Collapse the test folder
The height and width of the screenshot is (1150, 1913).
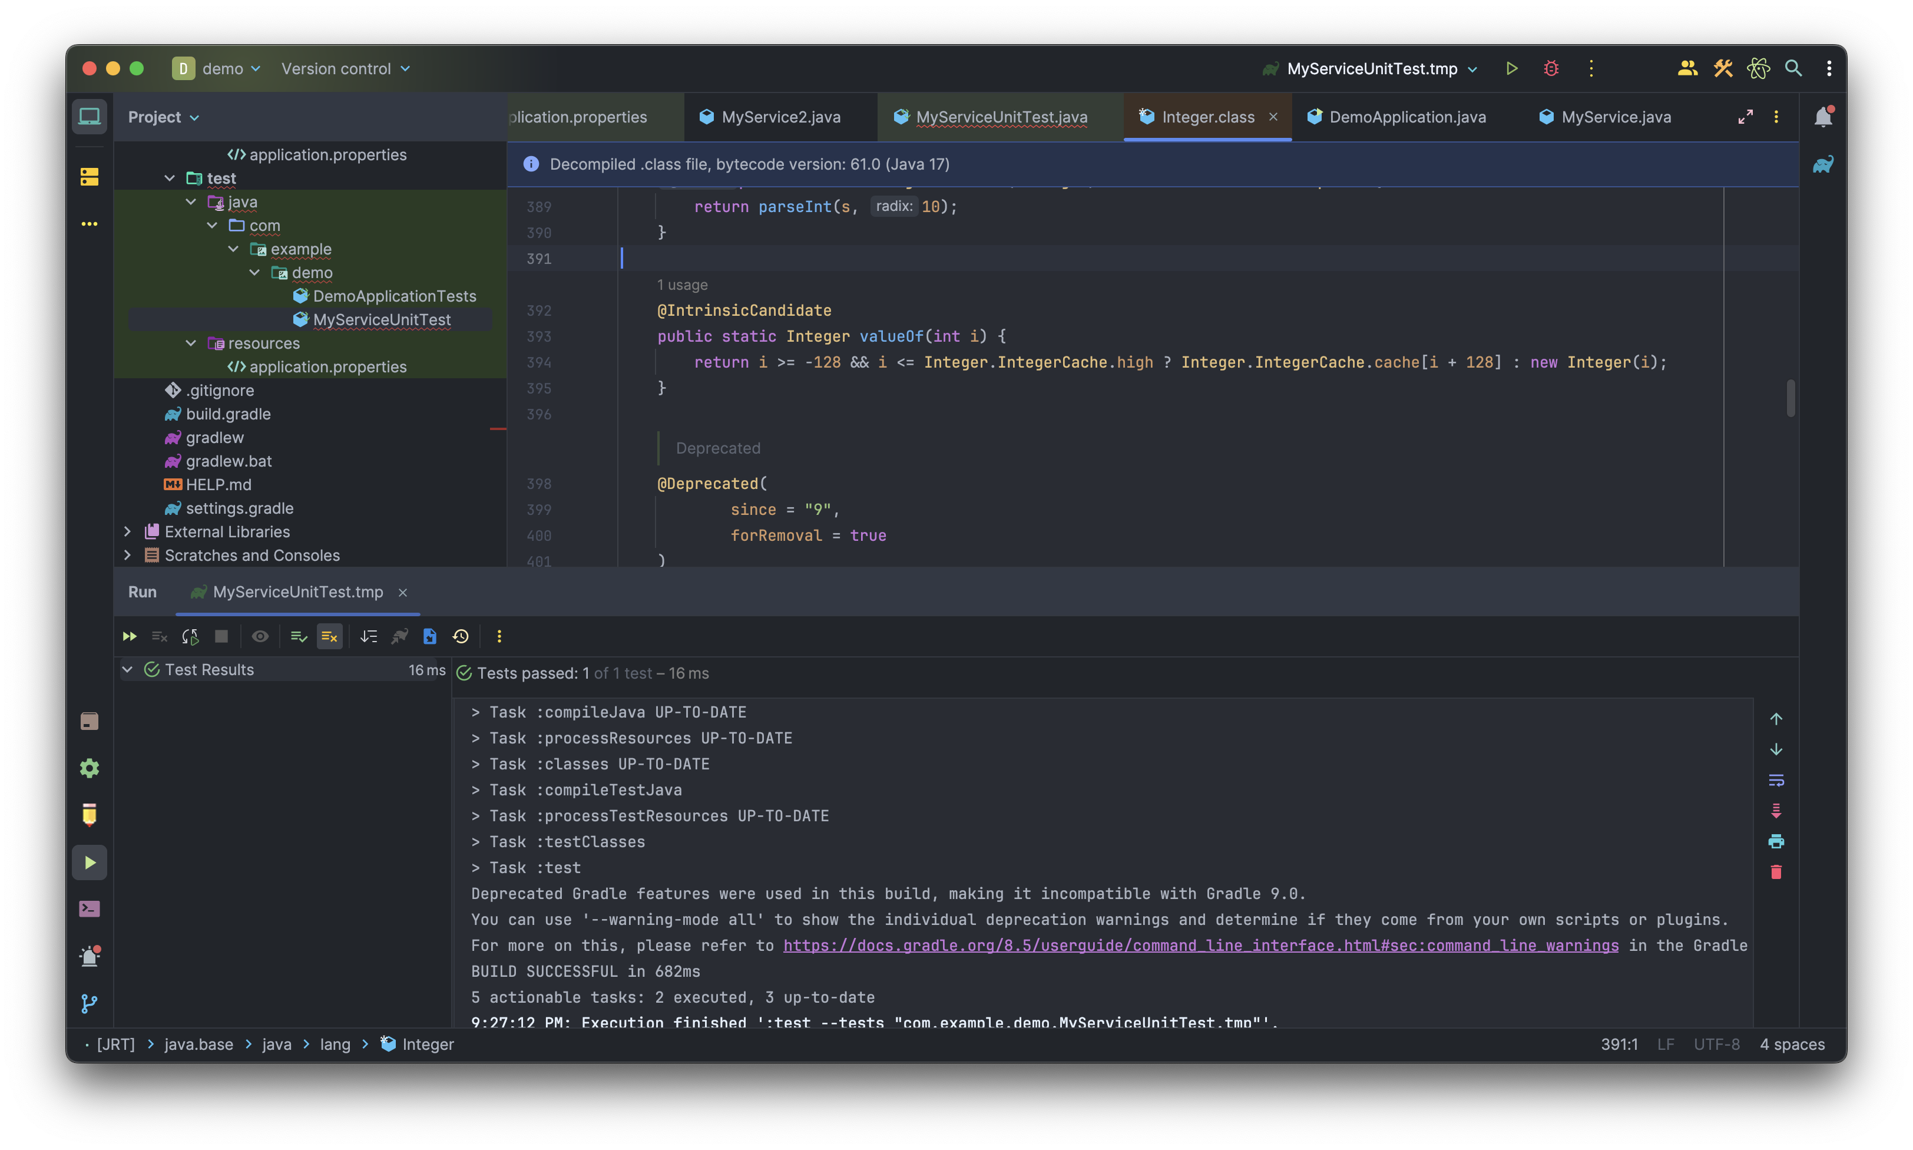[x=170, y=179]
